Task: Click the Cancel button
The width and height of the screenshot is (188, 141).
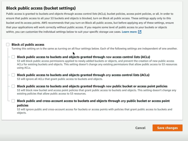Action: click(140, 128)
